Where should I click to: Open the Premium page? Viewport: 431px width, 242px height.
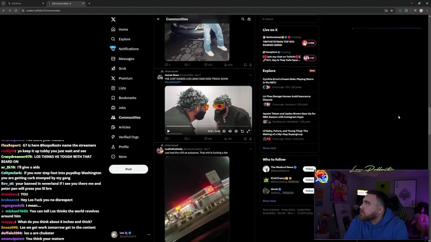tap(122, 78)
